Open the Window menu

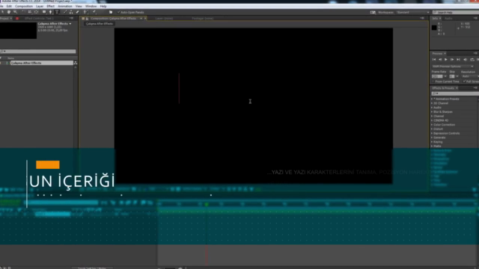tap(91, 6)
